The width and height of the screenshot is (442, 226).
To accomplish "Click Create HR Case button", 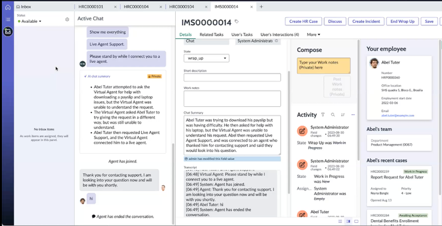I will 303,21.
